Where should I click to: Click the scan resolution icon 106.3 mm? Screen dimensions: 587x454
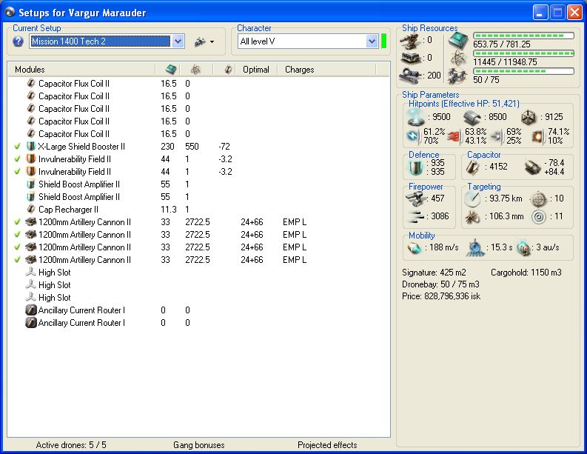[472, 216]
